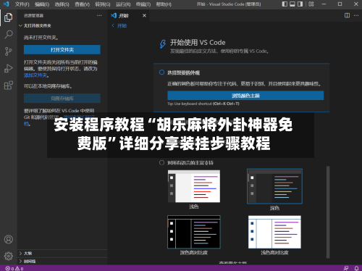The height and width of the screenshot is (271, 362).
Task: Open the Customize Layout icon
Action: click(311, 4)
